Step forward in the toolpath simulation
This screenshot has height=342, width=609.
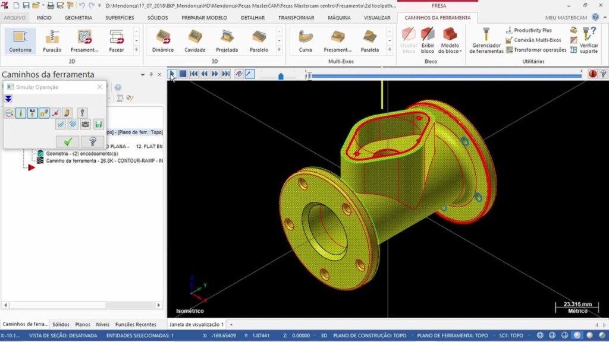point(215,74)
